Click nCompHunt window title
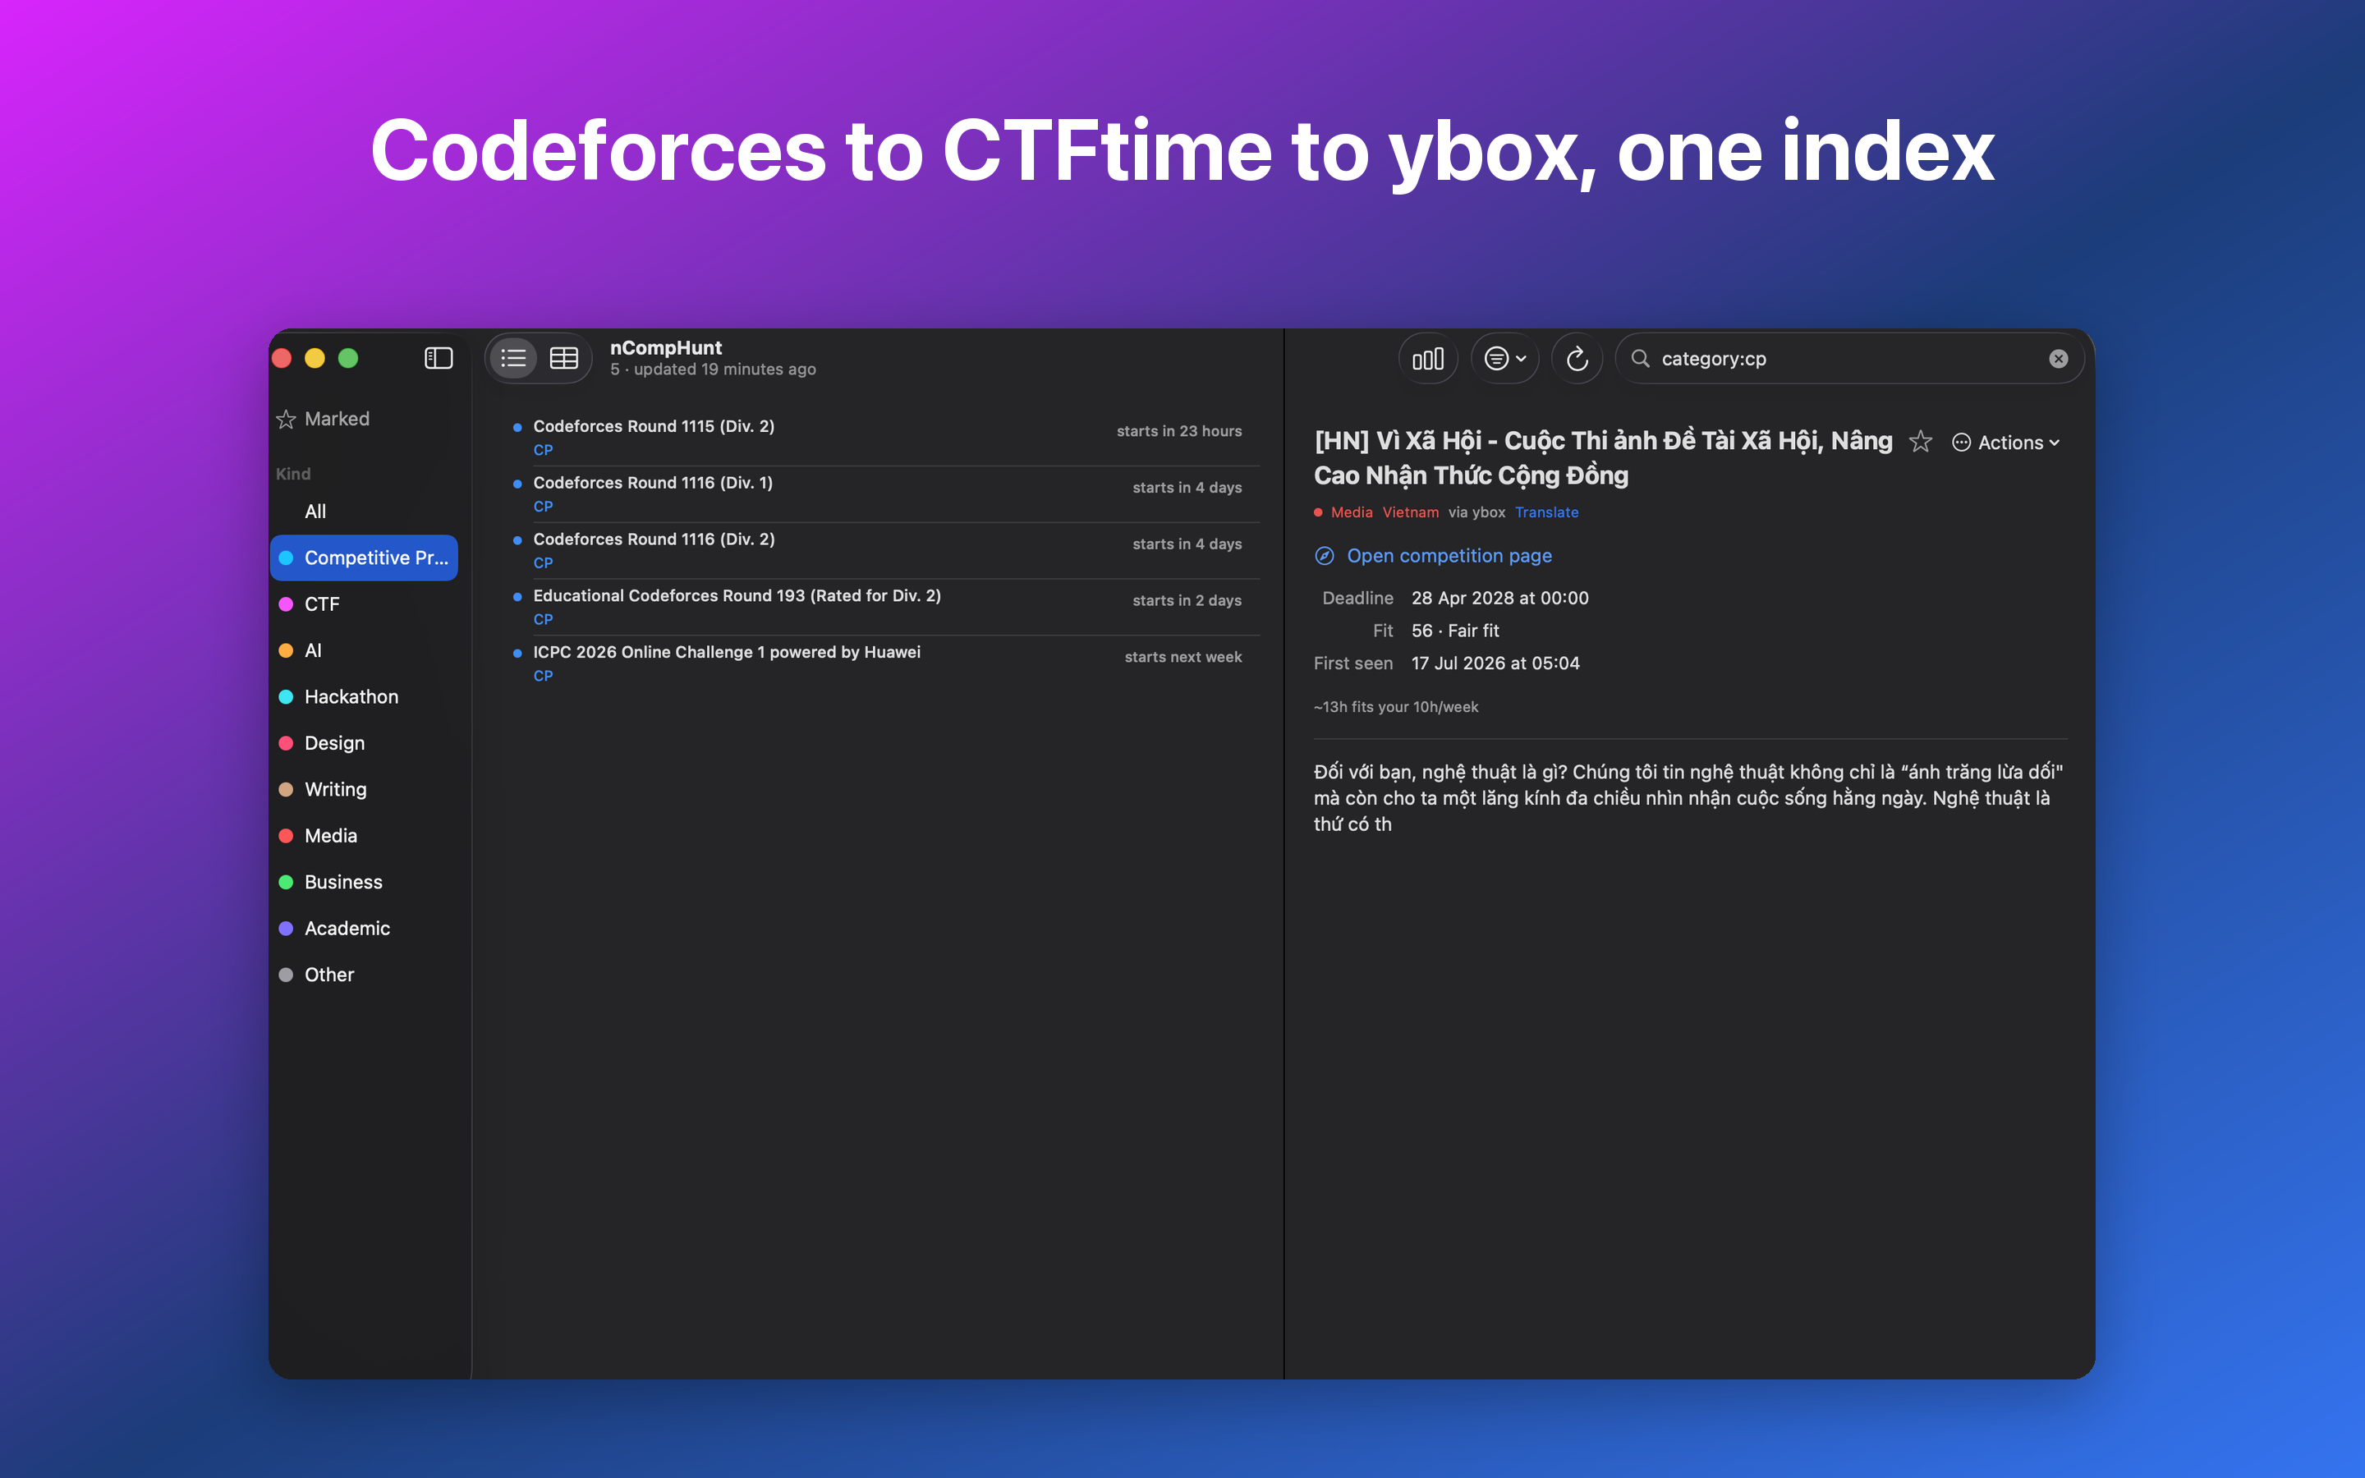 coord(665,347)
